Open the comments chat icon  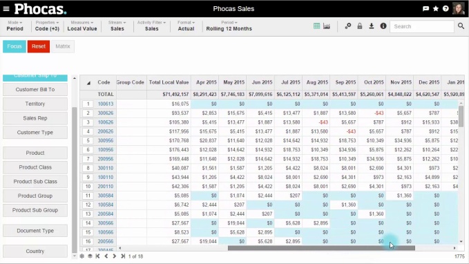(425, 9)
